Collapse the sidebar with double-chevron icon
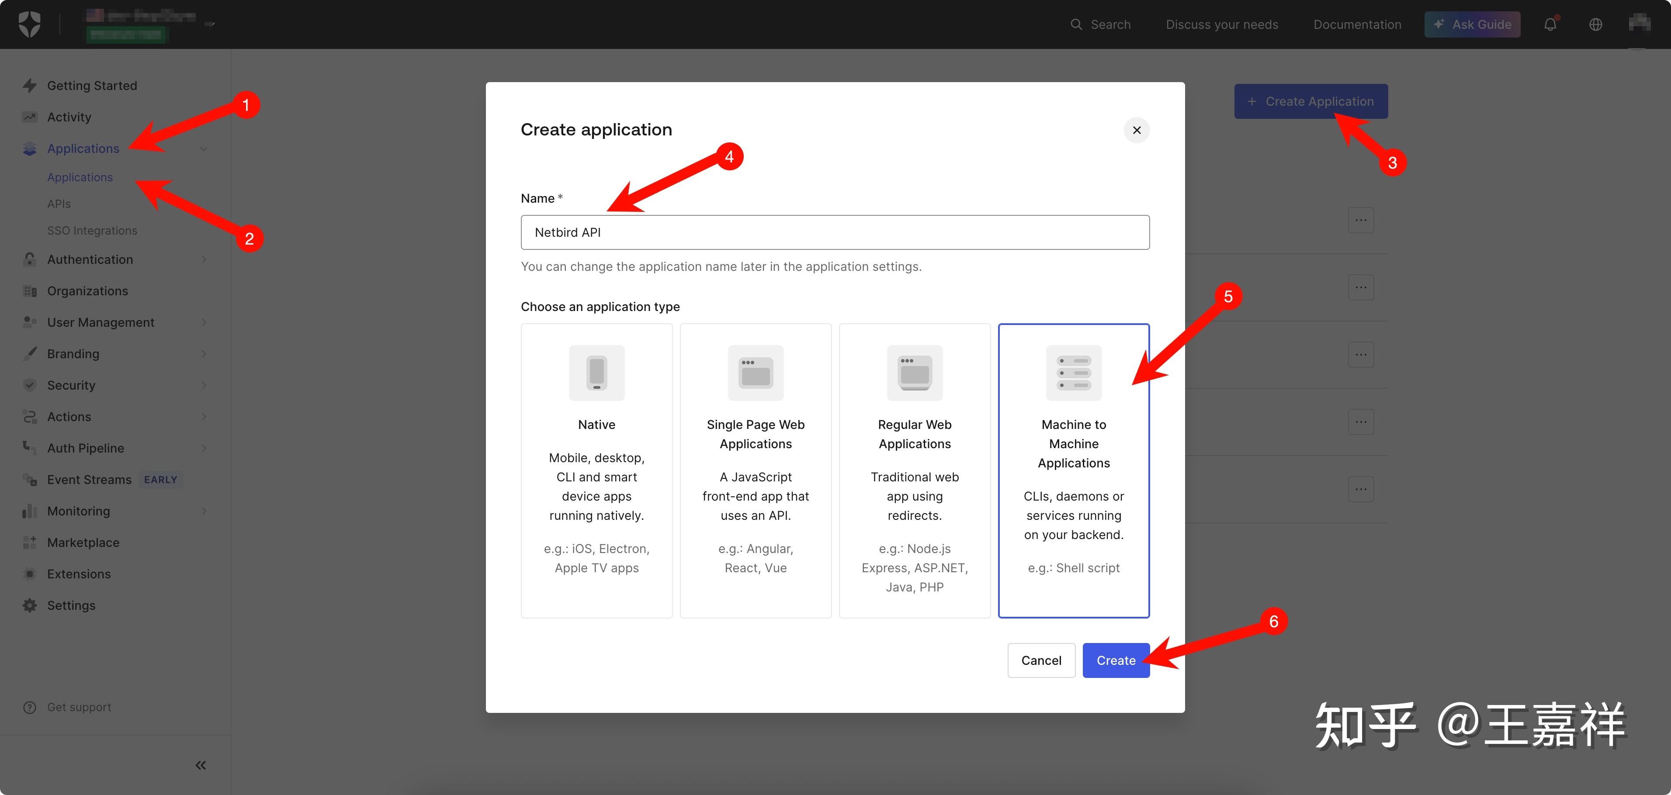The width and height of the screenshot is (1671, 795). 201,765
